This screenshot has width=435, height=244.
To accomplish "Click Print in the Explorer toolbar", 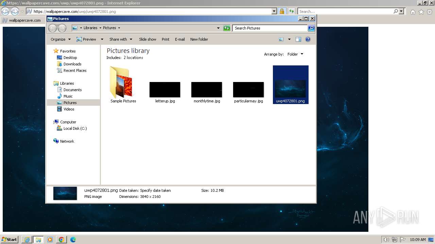I will (x=166, y=39).
